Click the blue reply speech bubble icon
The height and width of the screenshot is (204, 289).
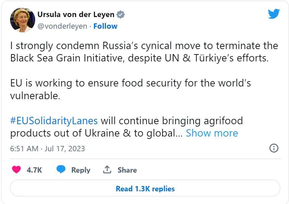pyautogui.click(x=61, y=170)
